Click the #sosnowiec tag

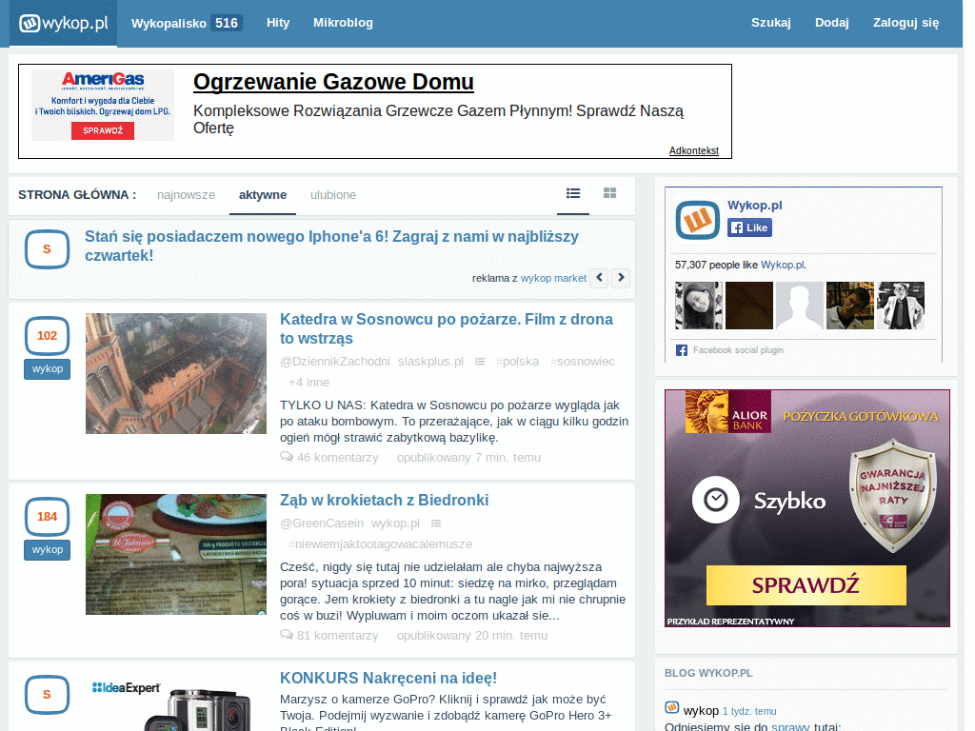582,362
